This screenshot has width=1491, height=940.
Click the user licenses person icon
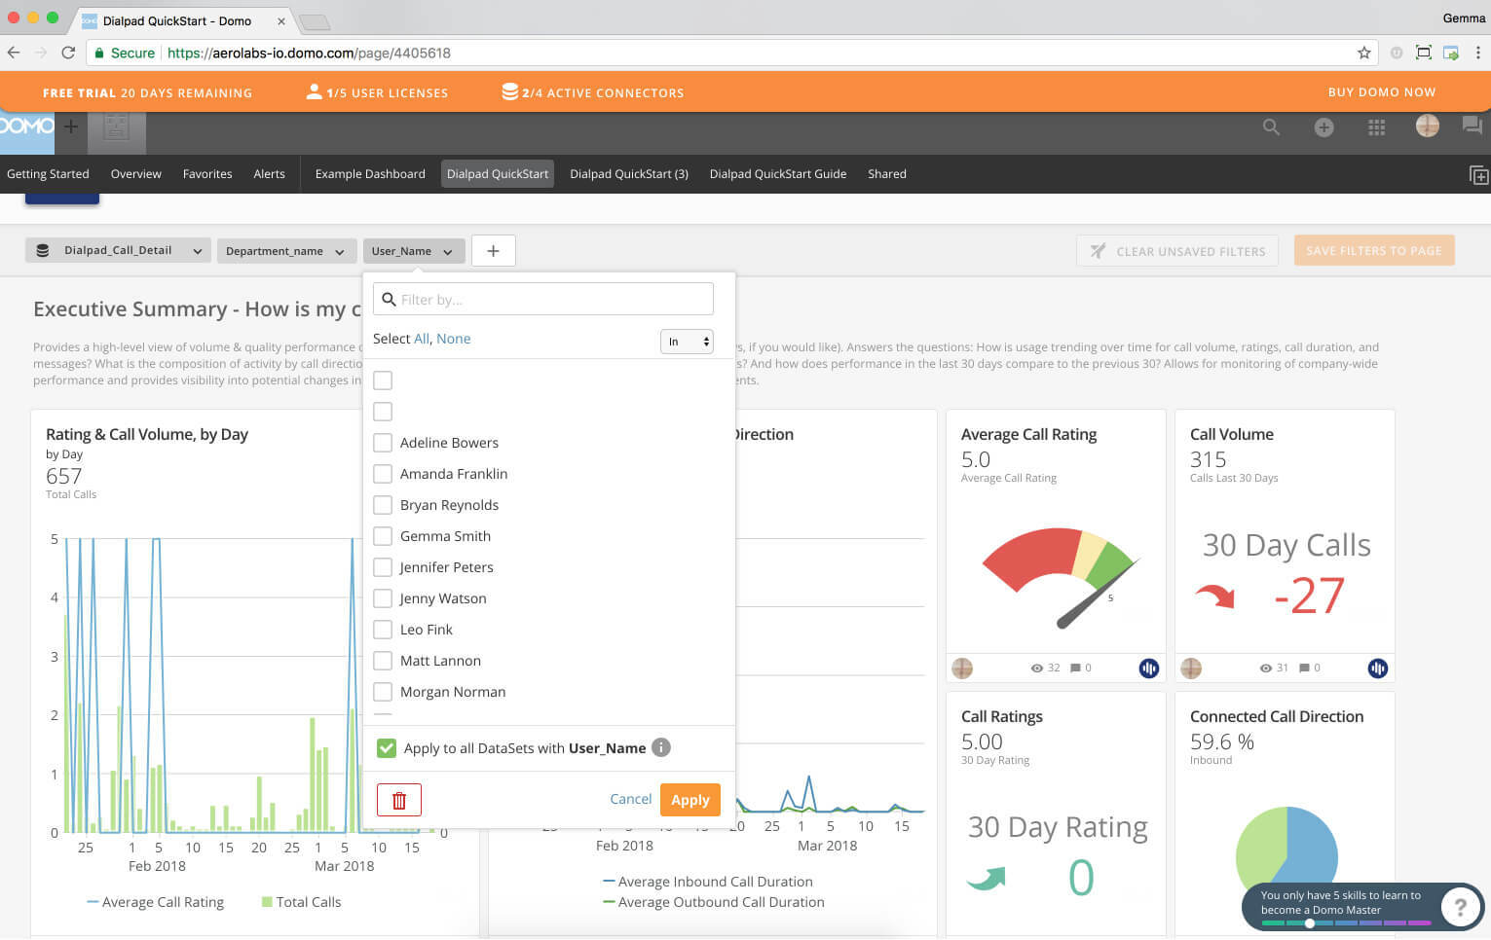point(314,91)
